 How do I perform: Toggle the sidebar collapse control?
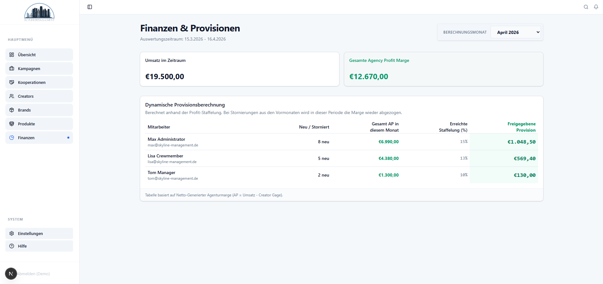(x=90, y=7)
